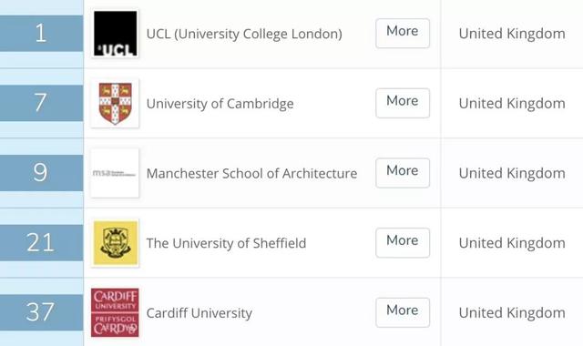
Task: Click the rank 7 number cell
Action: 41,103
